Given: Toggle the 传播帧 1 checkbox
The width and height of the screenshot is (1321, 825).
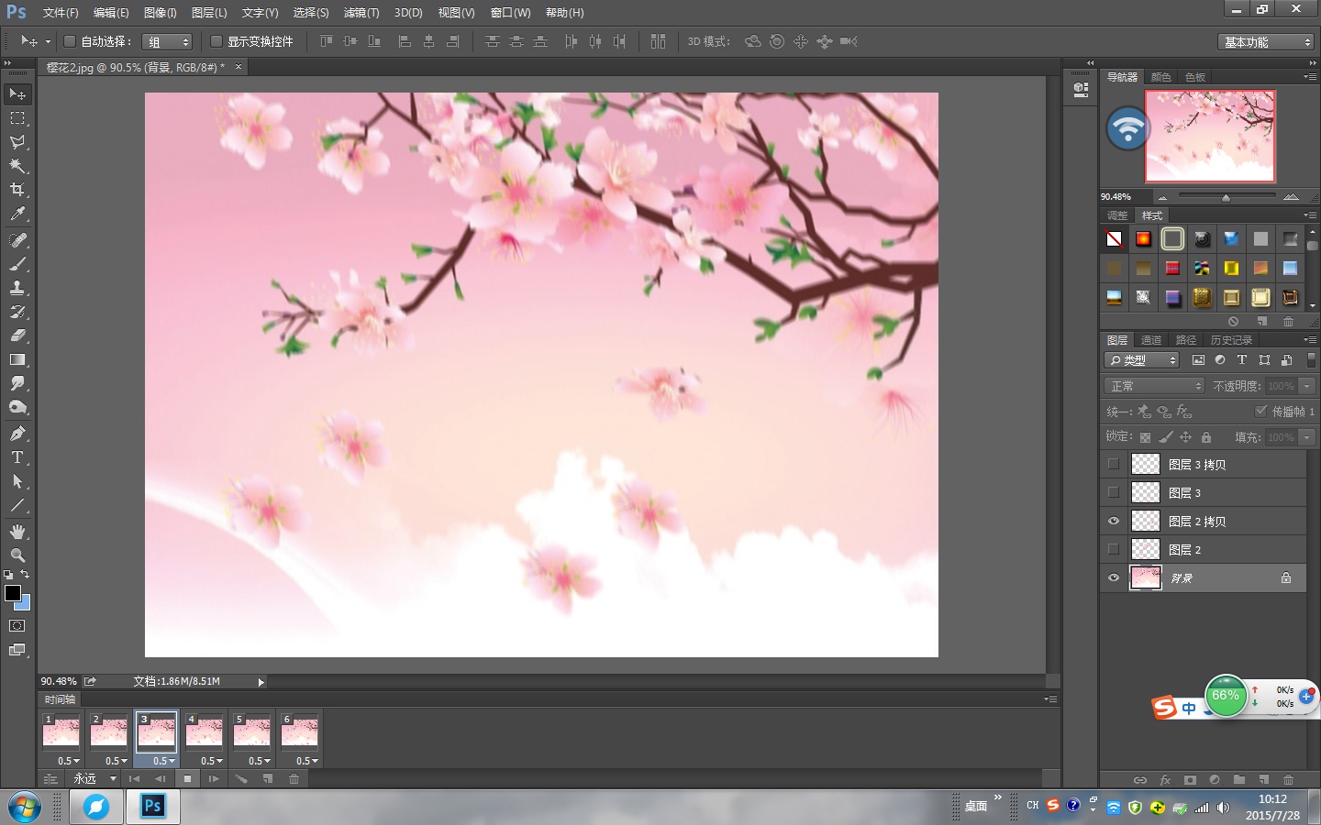Looking at the screenshot, I should pos(1260,411).
